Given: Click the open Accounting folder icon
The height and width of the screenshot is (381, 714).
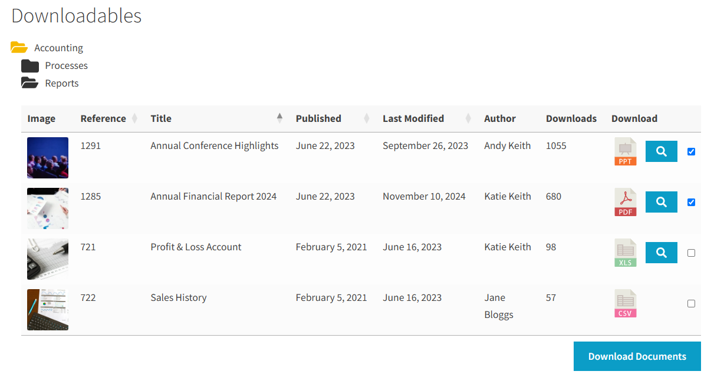Looking at the screenshot, I should point(19,48).
